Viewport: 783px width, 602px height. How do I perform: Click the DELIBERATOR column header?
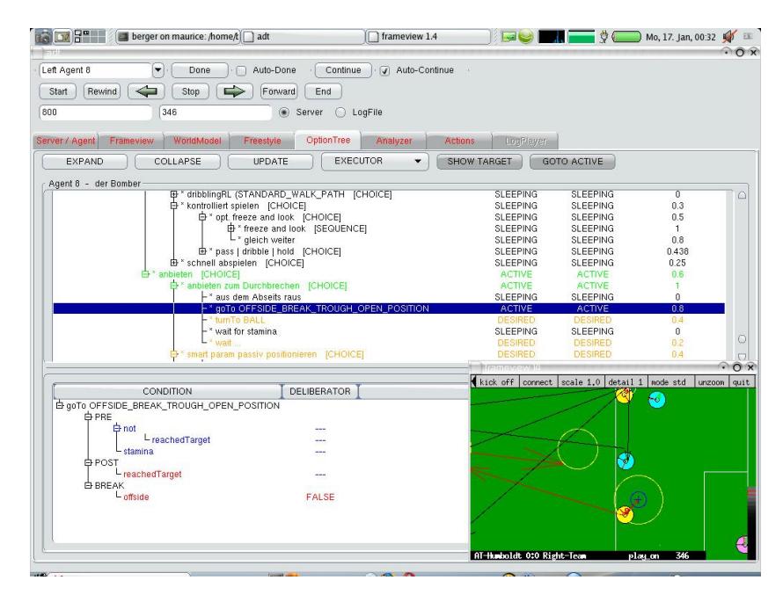pos(320,392)
